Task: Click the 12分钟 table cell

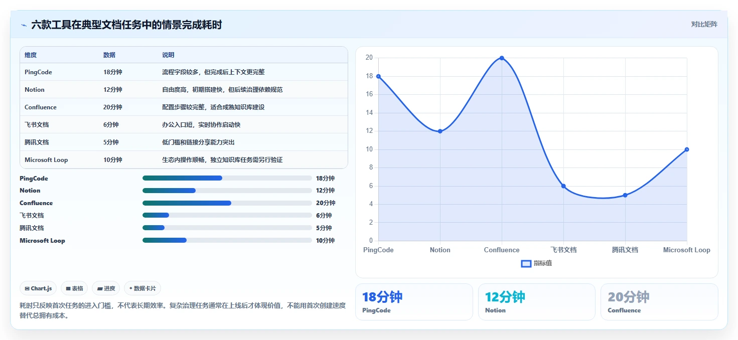Action: [x=113, y=90]
